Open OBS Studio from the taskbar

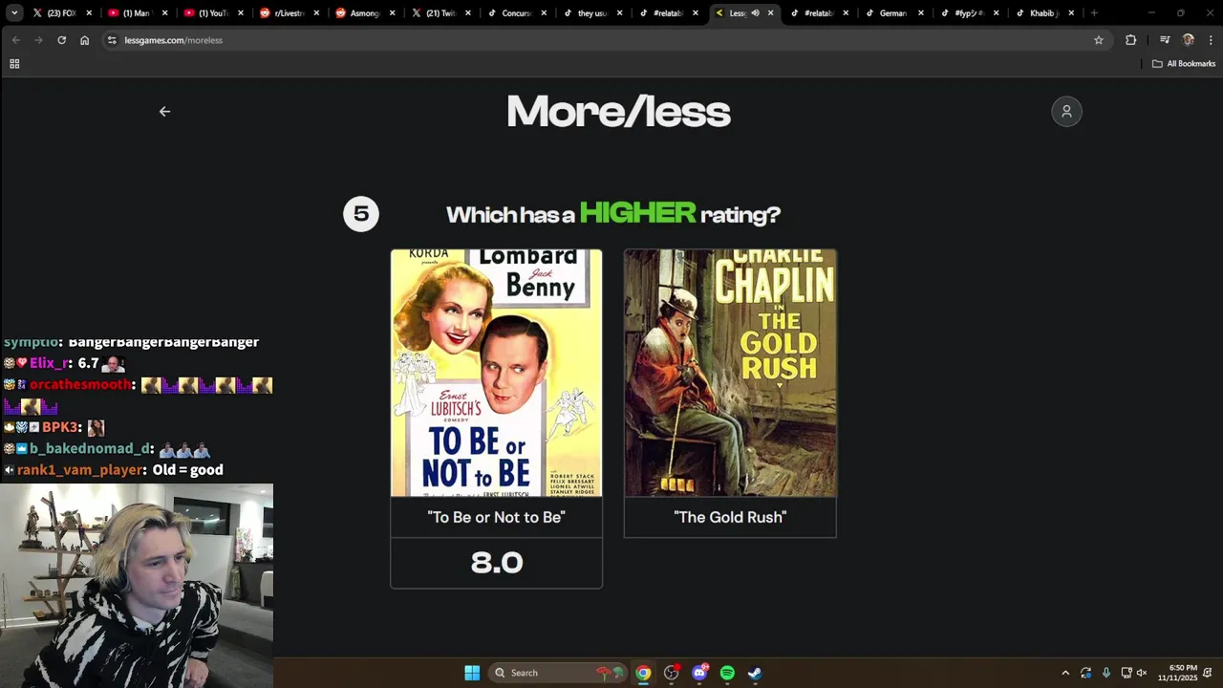click(x=672, y=673)
